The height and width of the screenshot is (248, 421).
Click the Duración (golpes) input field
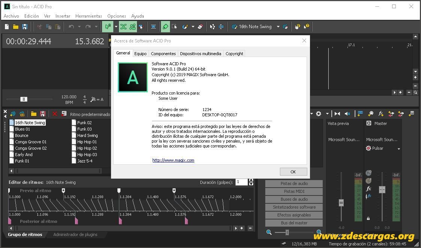tap(241, 182)
